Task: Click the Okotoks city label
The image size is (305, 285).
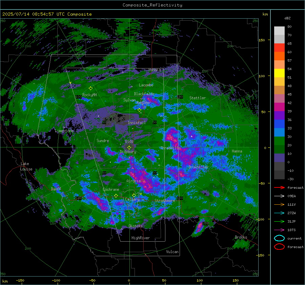Action: (x=136, y=226)
